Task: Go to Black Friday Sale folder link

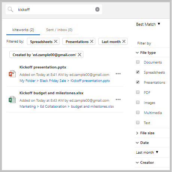Action: (53, 81)
